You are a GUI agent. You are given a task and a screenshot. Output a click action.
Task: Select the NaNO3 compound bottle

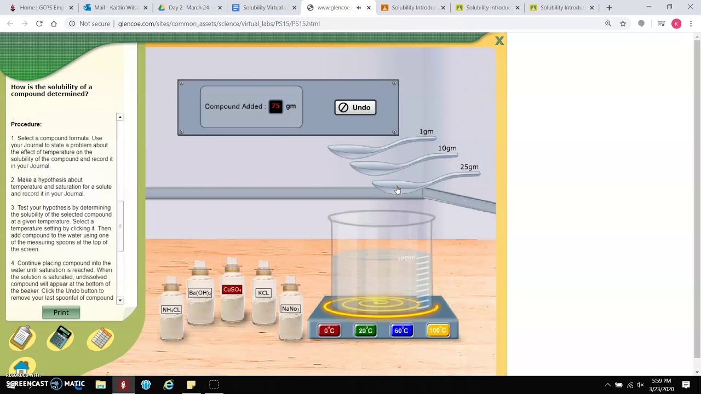290,309
